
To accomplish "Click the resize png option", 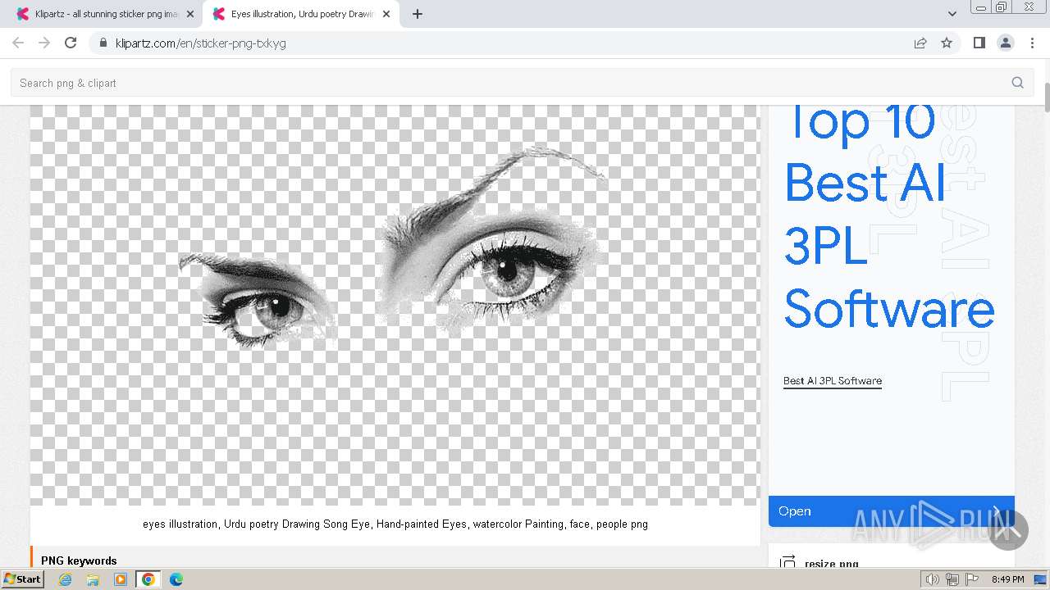I will [832, 564].
